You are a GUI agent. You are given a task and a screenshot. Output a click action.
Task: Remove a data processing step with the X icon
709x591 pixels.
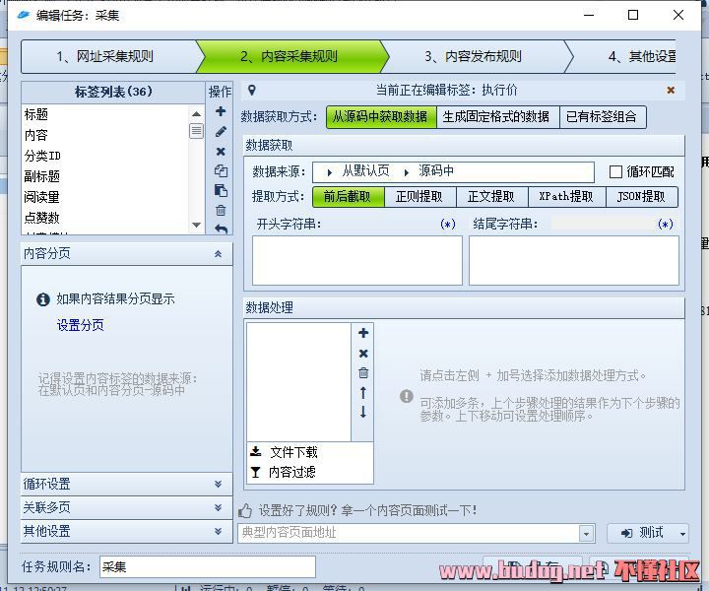363,354
